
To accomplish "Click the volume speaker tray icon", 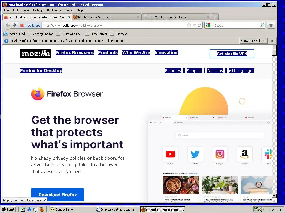I will (x=261, y=209).
